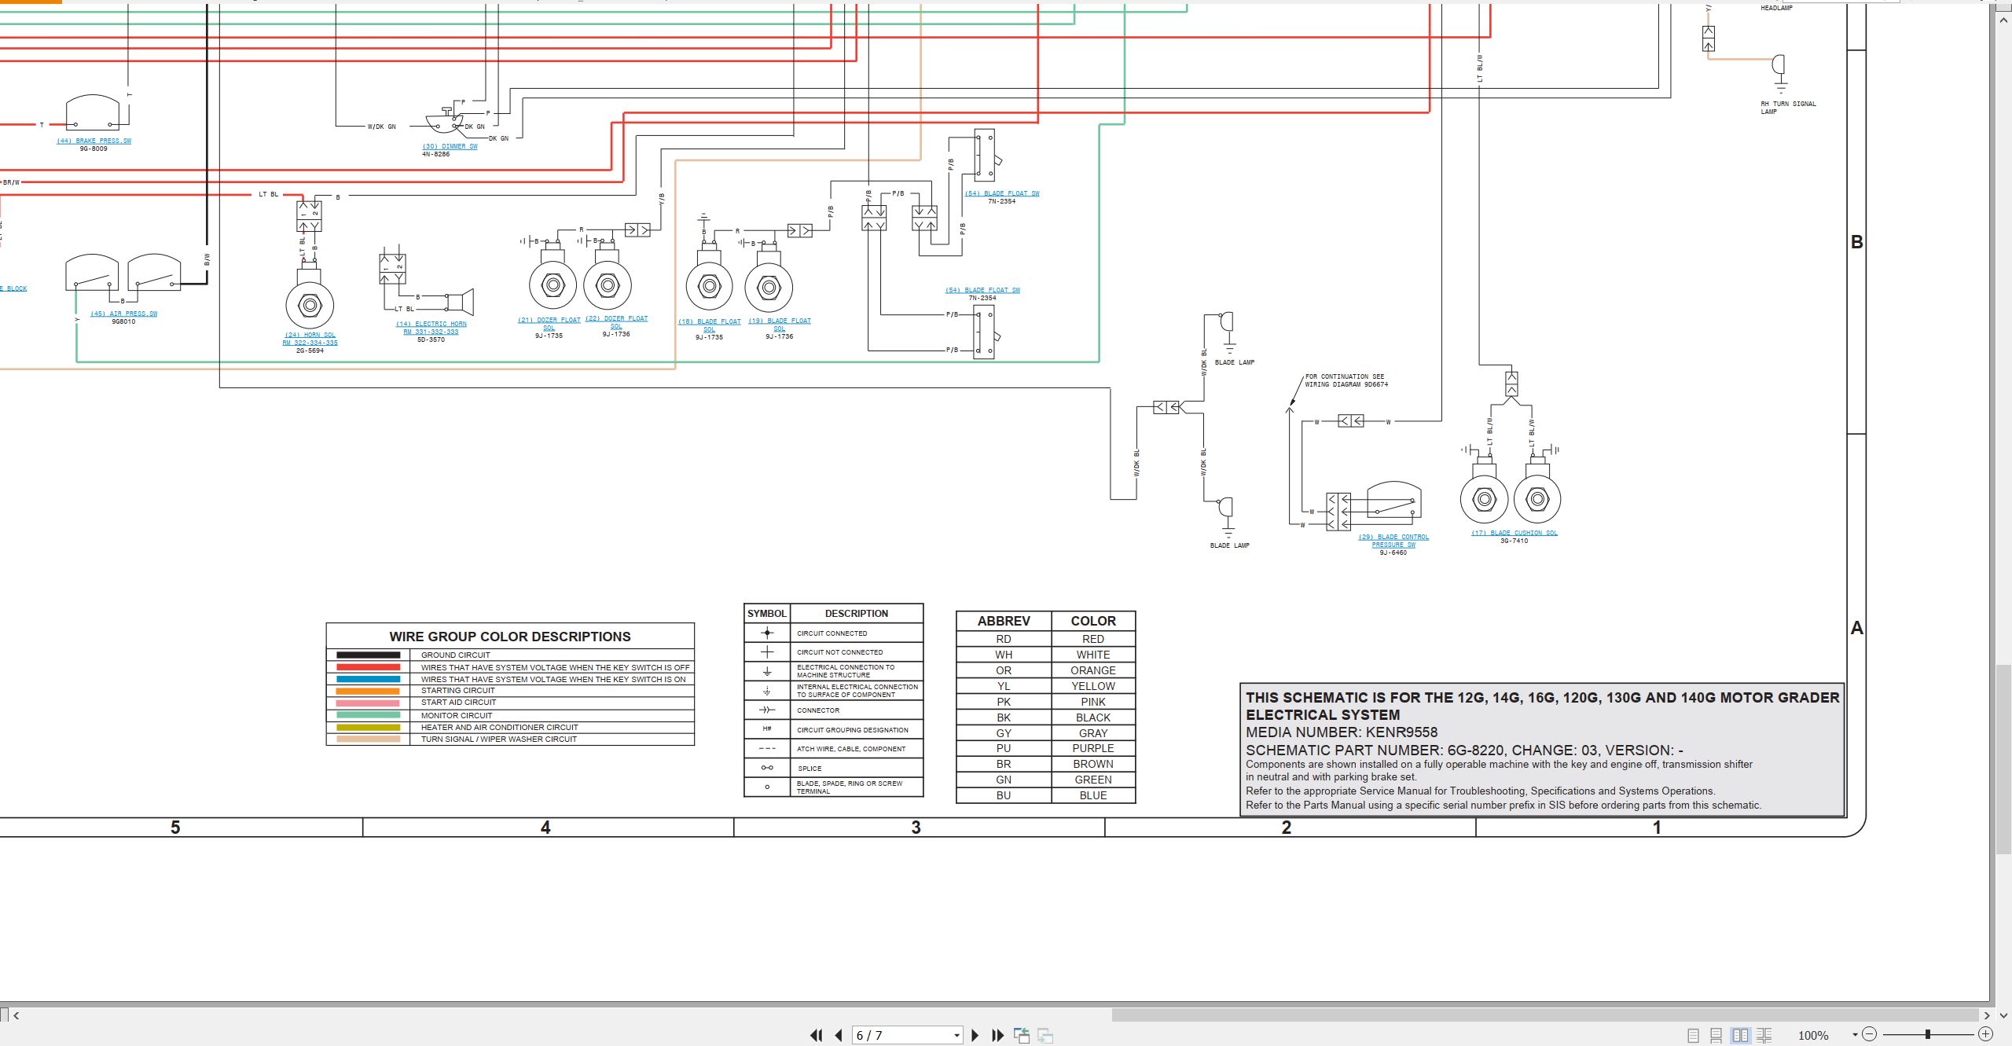Click the 6 / 7 page field

click(x=902, y=1035)
